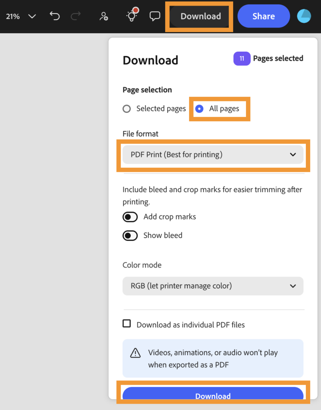Click the Download button in top bar
Image resolution: width=321 pixels, height=410 pixels.
[200, 16]
